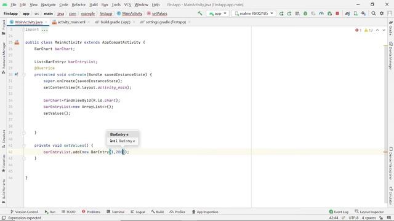Open the Terminal tool window
394x221 pixels.
point(116,212)
